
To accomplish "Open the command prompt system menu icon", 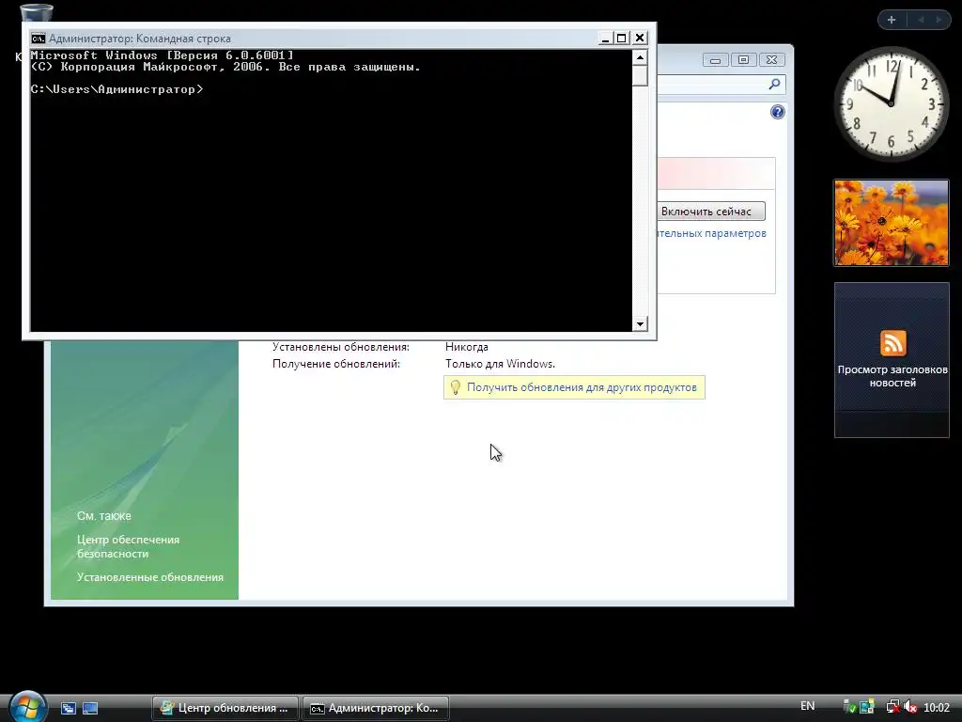I will pyautogui.click(x=38, y=38).
